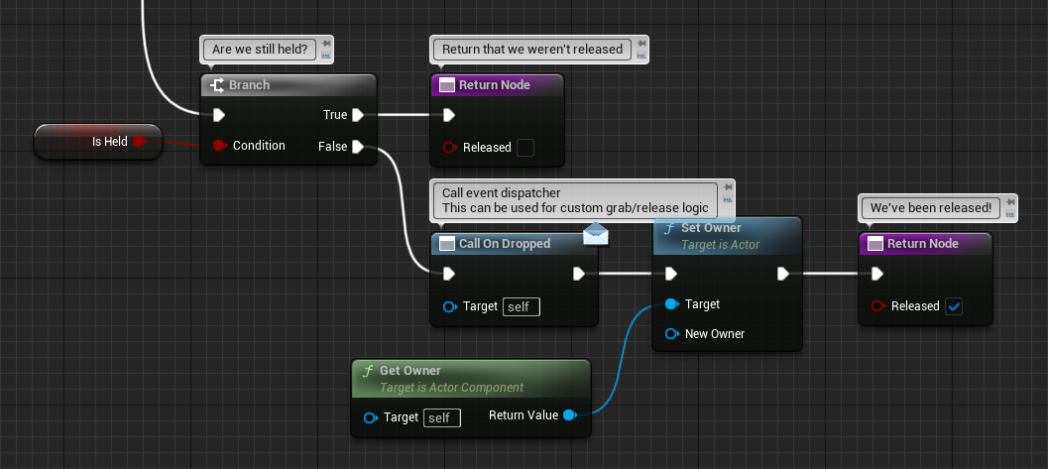Click the Is Held variable output pin
Viewport: 1048px width, 469px height.
click(139, 141)
